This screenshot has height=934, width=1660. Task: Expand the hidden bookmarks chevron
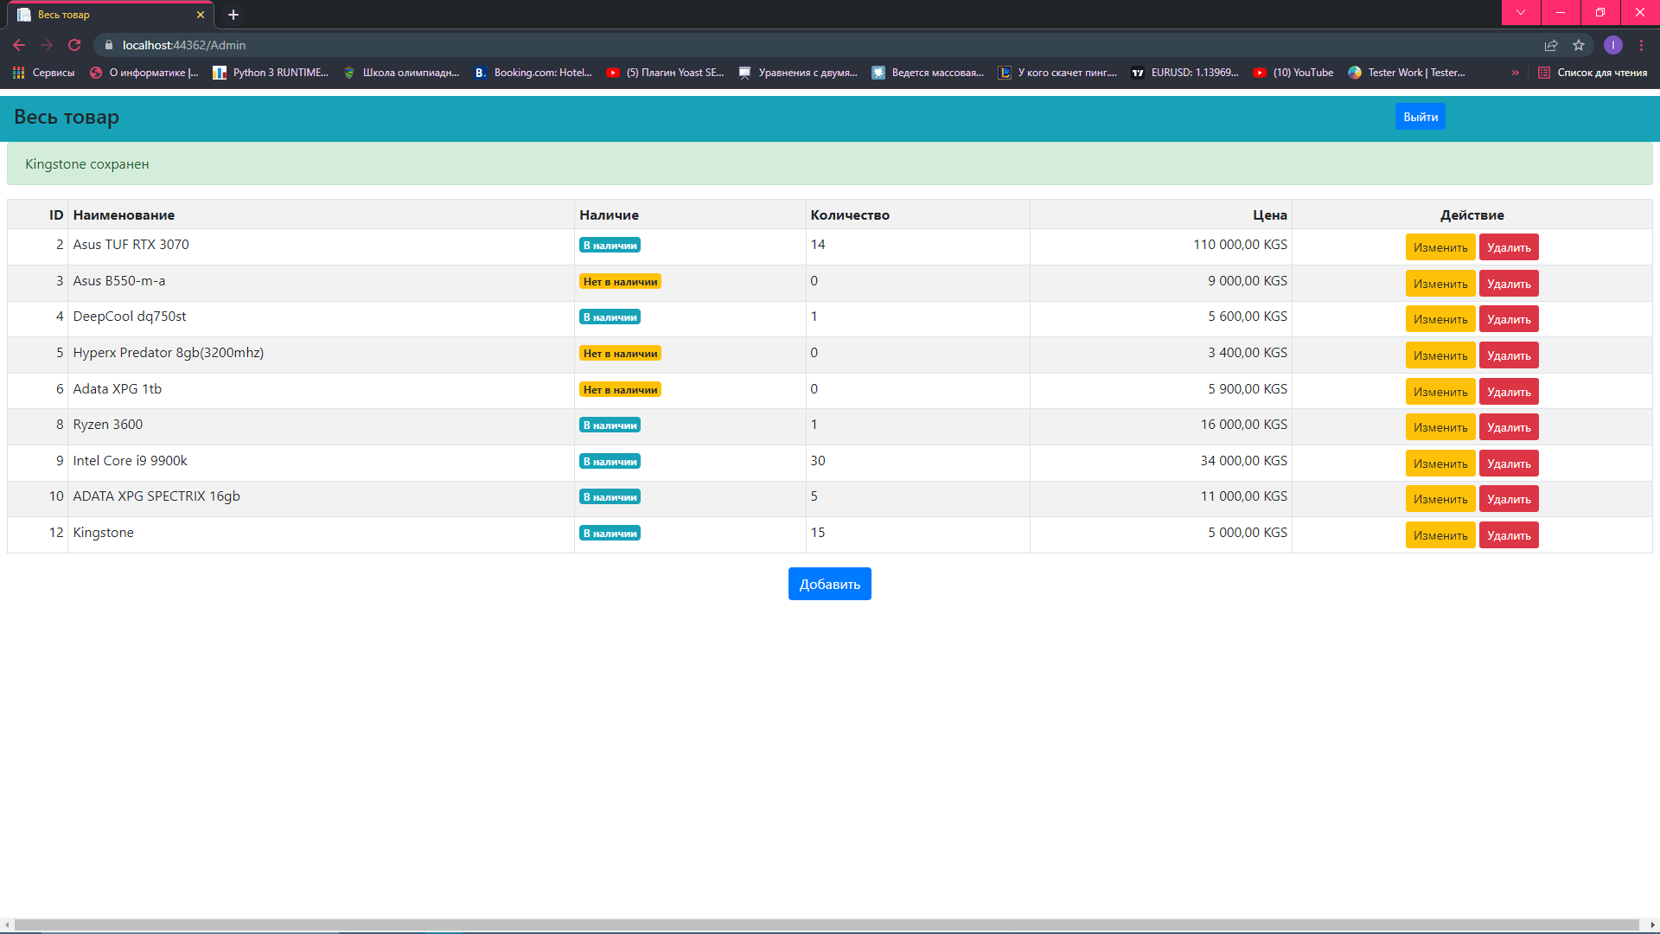(x=1515, y=73)
